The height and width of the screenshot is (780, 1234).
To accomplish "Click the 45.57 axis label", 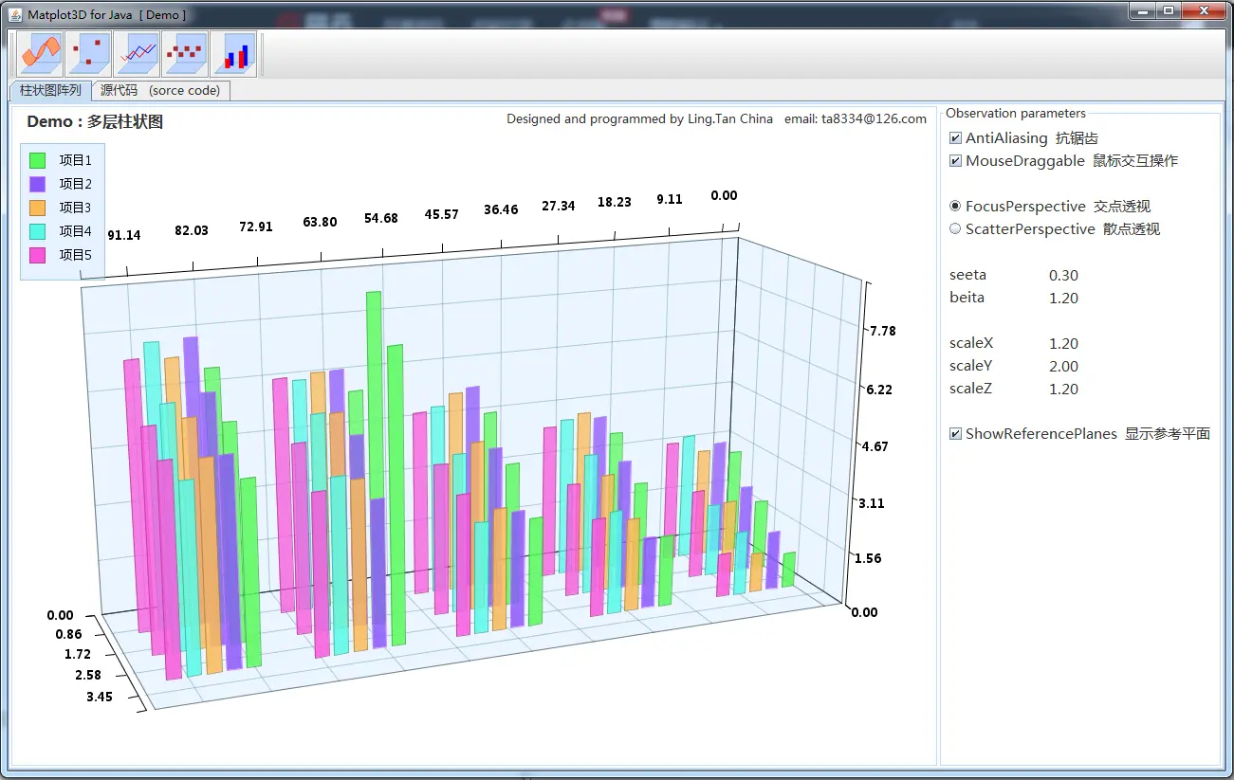I will click(442, 215).
